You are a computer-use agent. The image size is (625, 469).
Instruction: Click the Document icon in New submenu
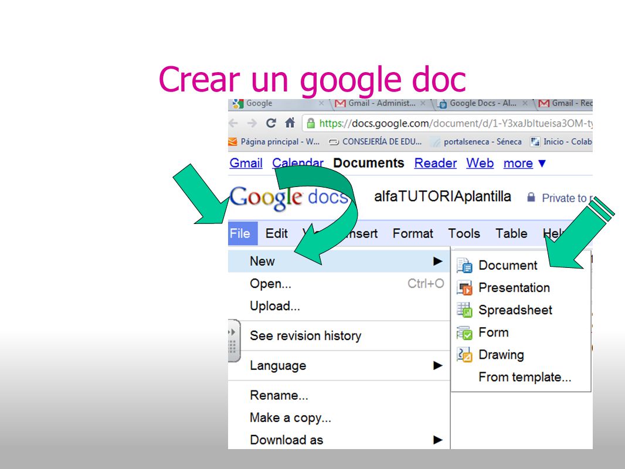(x=464, y=266)
